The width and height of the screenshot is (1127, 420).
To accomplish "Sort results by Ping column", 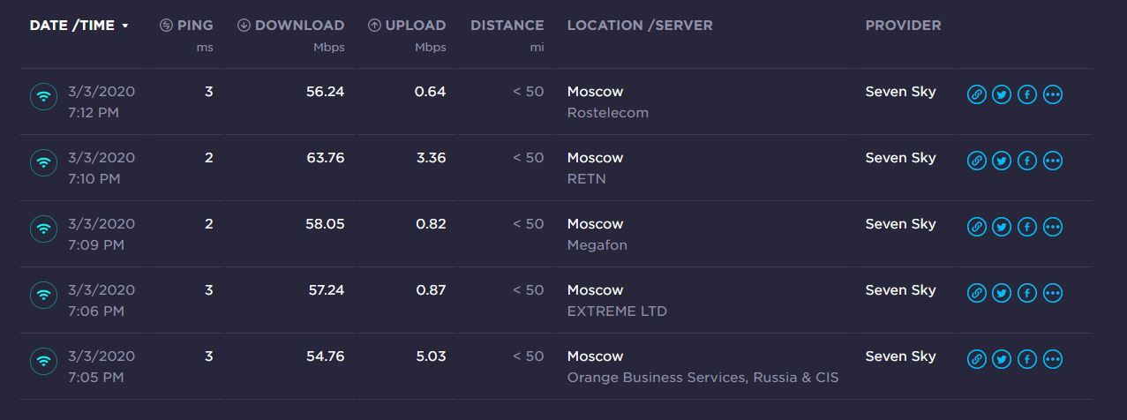I will pyautogui.click(x=186, y=26).
